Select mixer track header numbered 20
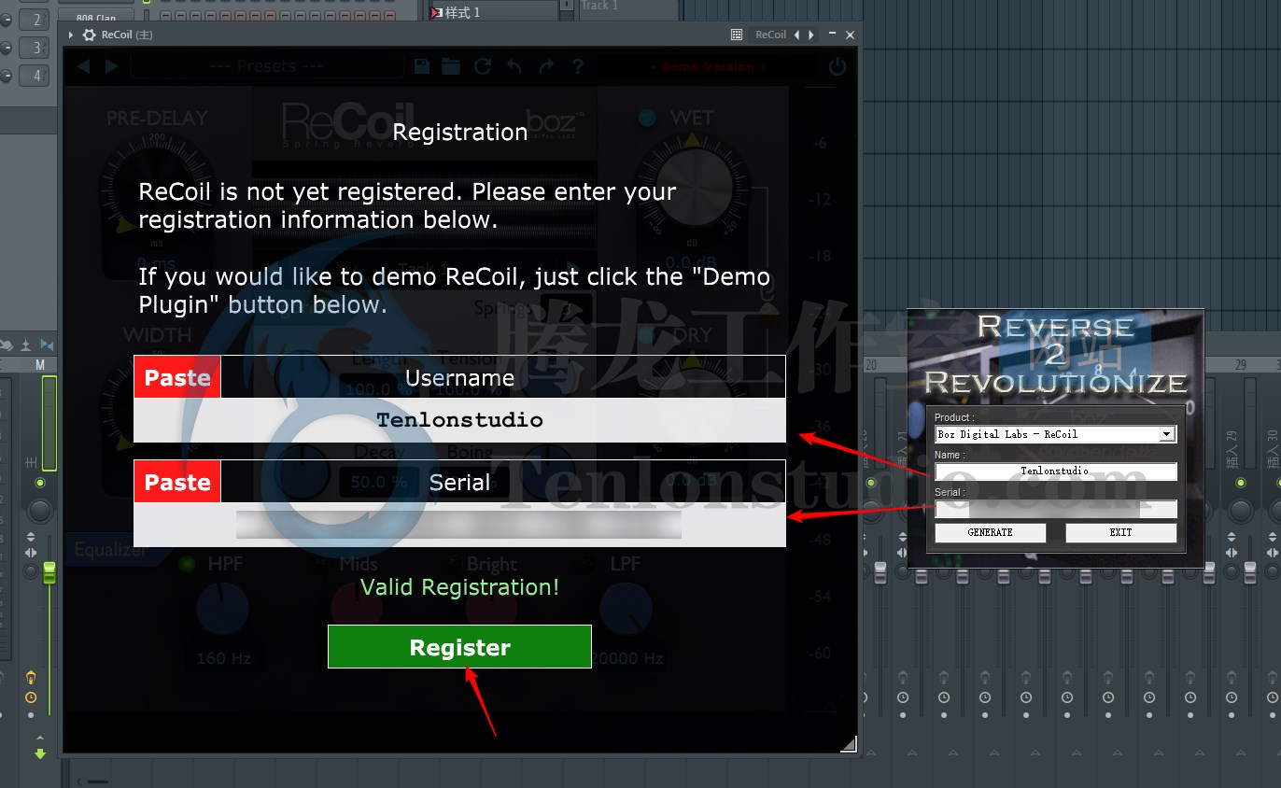 pos(870,364)
